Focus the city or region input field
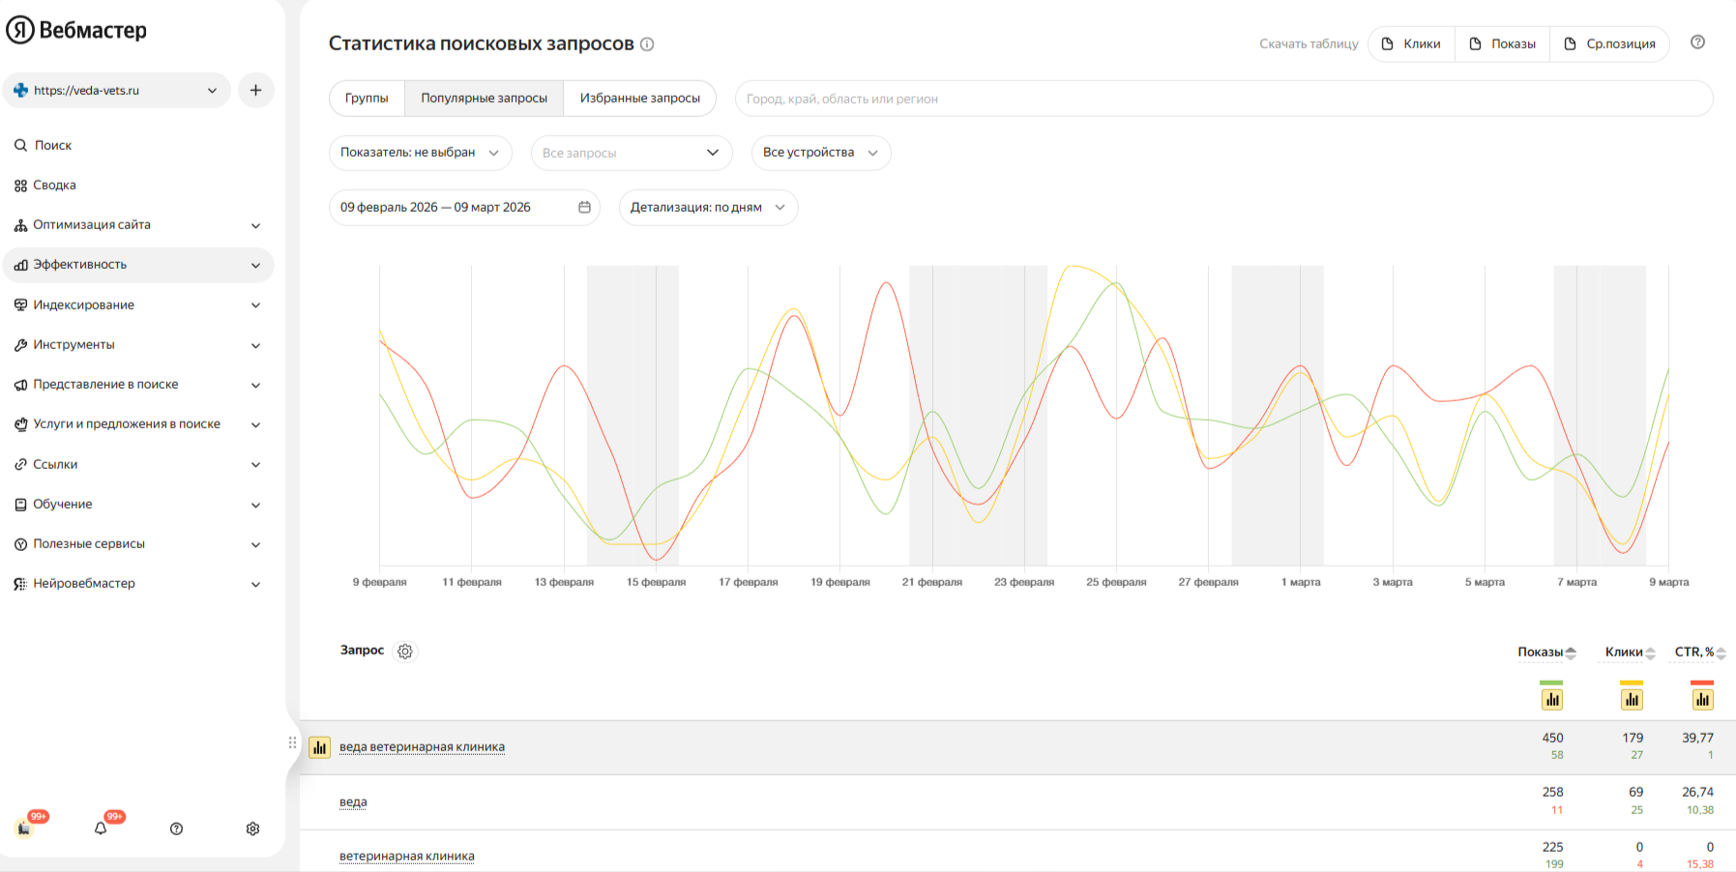The image size is (1736, 872). pyautogui.click(x=1223, y=99)
